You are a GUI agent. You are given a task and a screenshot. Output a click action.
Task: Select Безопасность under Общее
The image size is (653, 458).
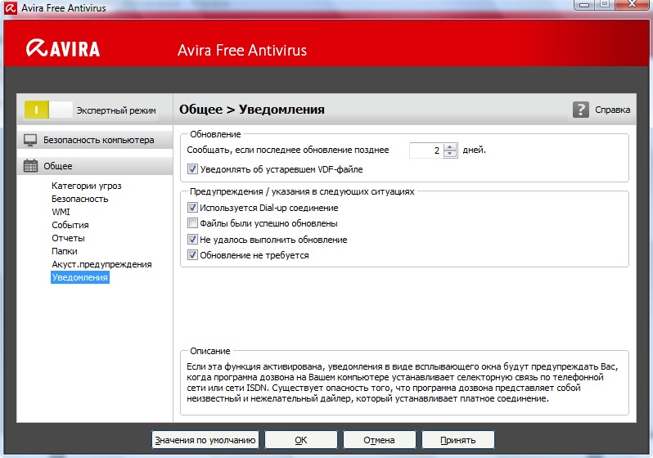(80, 199)
